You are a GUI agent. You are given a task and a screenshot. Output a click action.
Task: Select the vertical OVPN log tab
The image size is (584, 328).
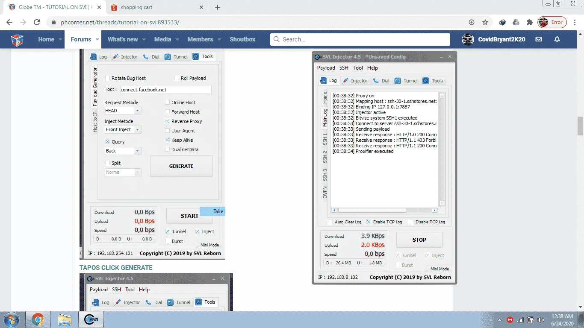point(325,192)
